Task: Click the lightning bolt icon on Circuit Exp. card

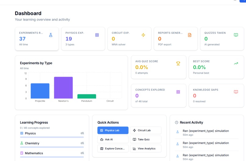Action: (143, 35)
